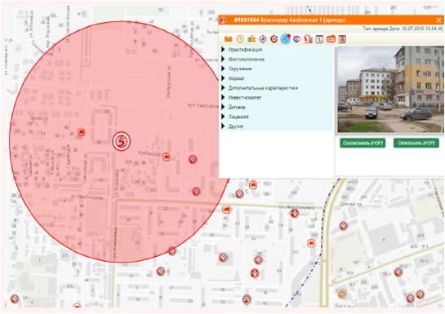The image size is (445, 314).
Task: Expand the Идентификация section
Action: coord(245,50)
